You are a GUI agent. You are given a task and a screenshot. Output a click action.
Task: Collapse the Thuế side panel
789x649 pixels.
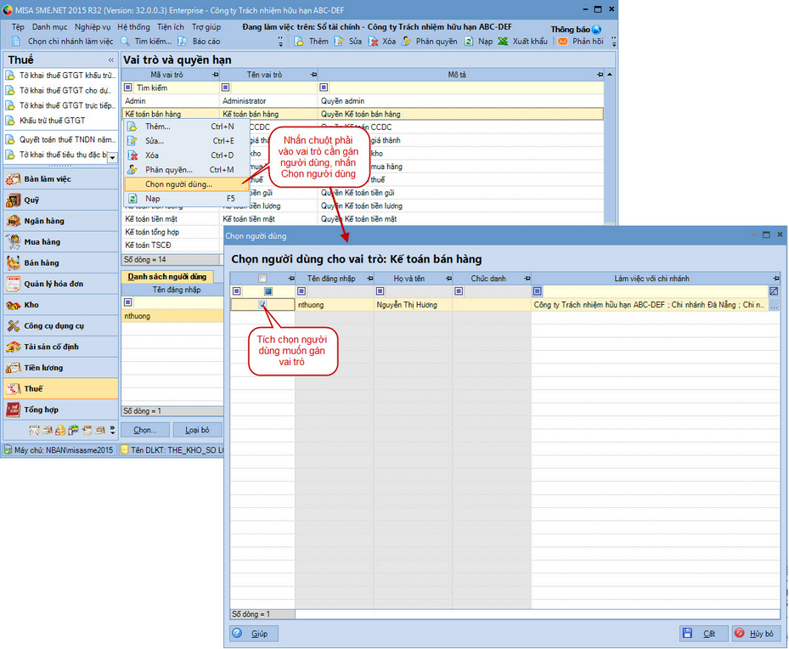click(110, 59)
